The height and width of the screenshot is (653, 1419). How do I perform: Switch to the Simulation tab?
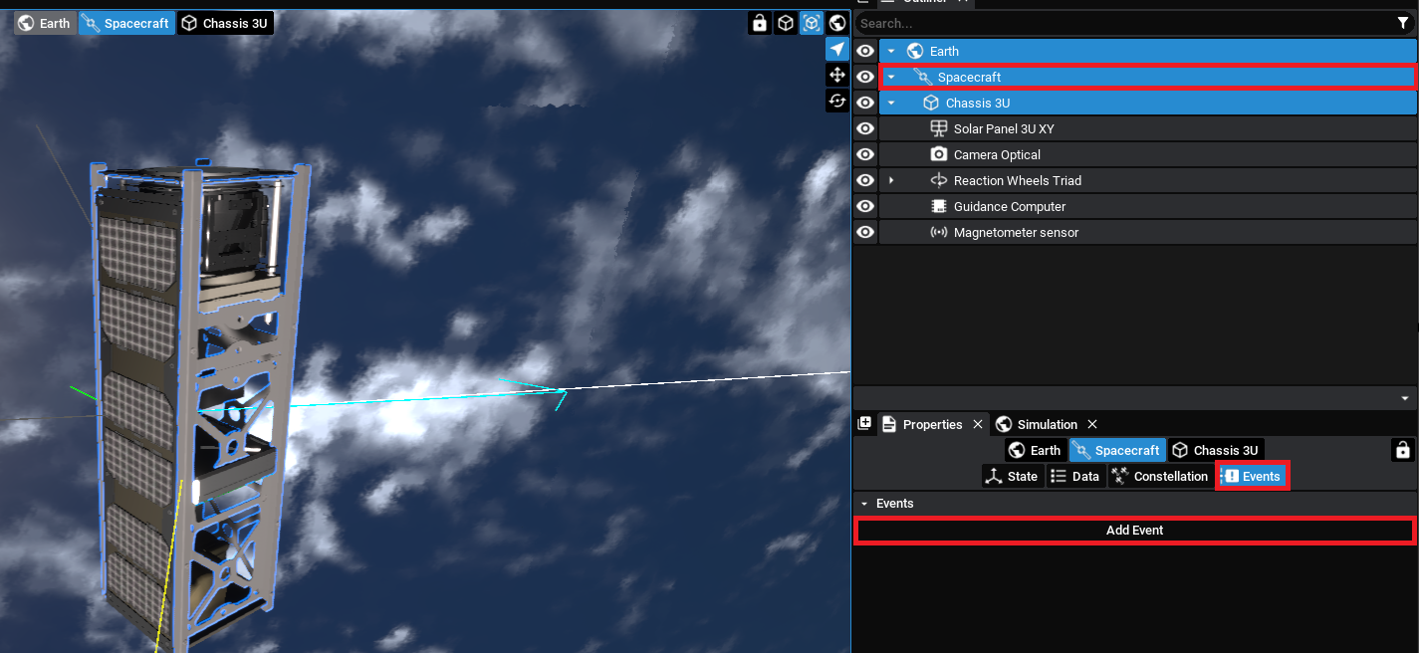pyautogui.click(x=1046, y=424)
